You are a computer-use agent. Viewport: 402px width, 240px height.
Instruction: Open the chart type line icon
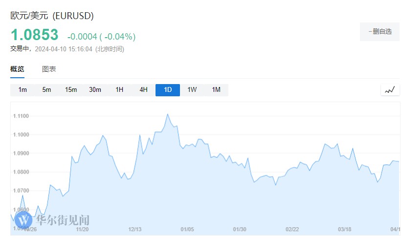[390, 90]
